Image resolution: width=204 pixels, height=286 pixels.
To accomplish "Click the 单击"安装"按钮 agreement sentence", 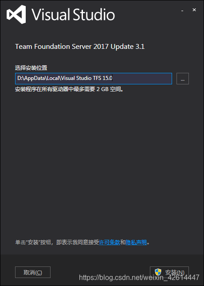I will tap(57, 242).
